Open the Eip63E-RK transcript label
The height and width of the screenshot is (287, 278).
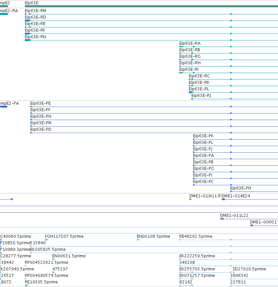pos(199,83)
